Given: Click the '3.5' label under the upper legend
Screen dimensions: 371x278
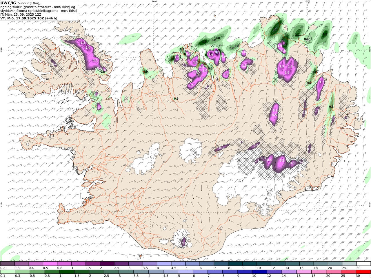Looking at the screenshot, I should point(145,268).
